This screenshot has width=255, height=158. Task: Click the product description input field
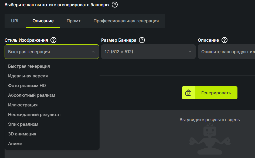click(226, 52)
